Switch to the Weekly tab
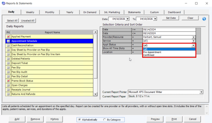This screenshot has height=123, width=212. 30,12
